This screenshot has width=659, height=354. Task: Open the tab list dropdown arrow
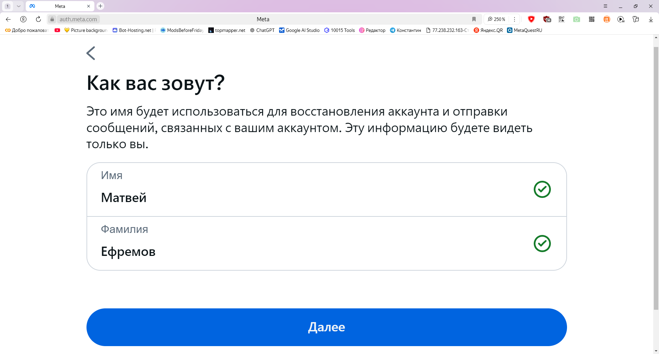click(x=19, y=6)
